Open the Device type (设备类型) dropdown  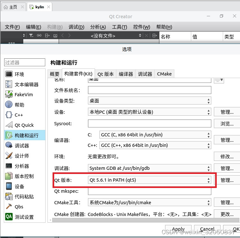149,101
